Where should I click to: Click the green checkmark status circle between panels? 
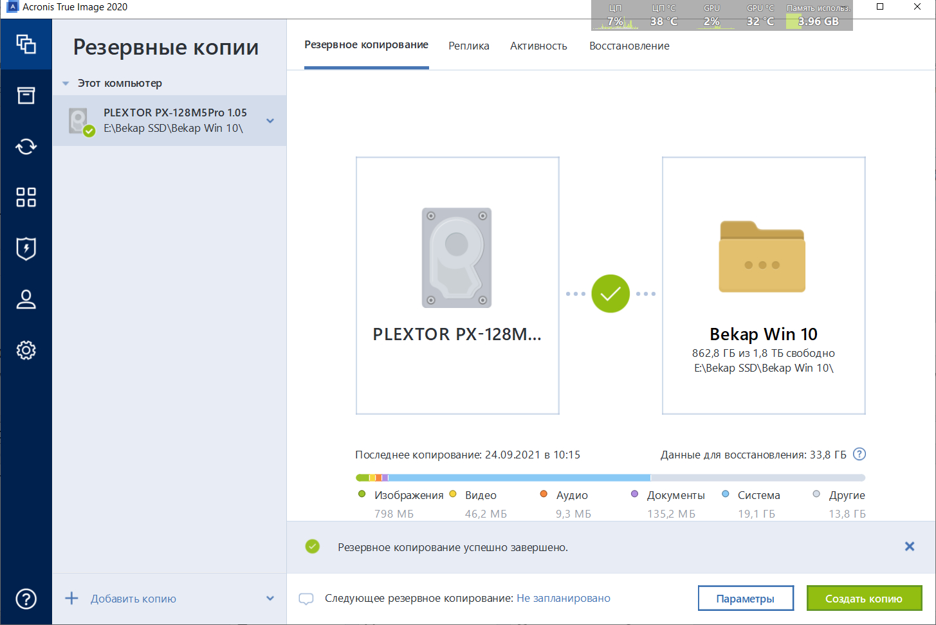pos(610,294)
